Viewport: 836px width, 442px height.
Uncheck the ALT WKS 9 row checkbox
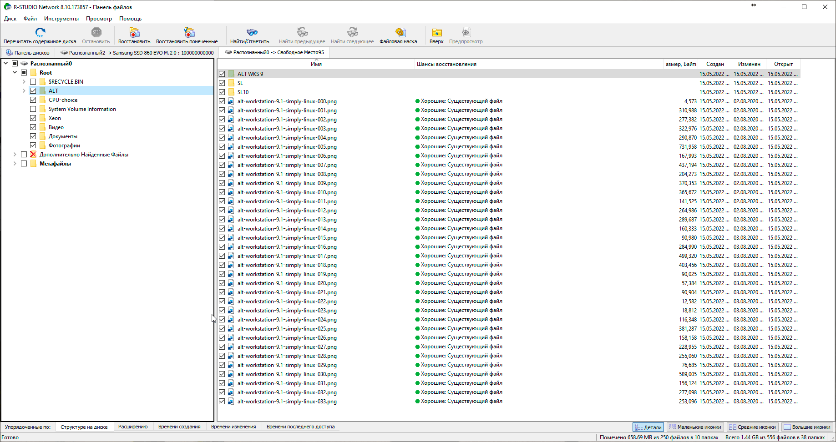[x=222, y=74]
